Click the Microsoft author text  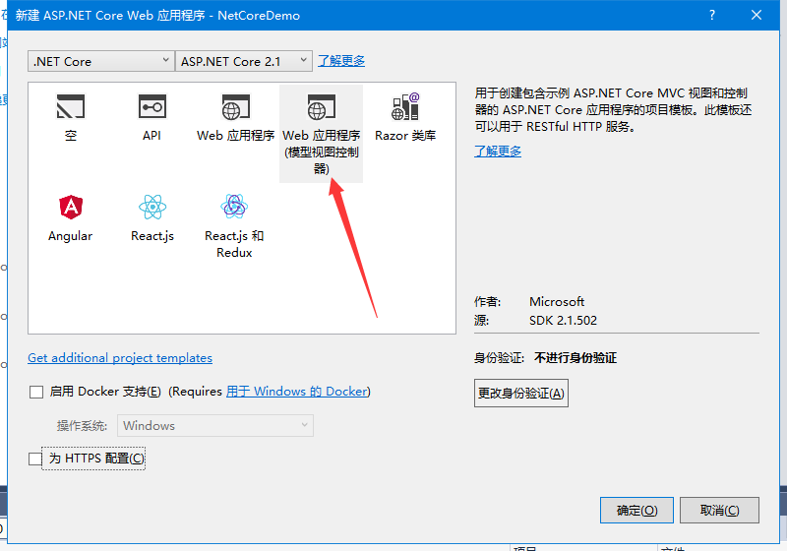(x=557, y=302)
